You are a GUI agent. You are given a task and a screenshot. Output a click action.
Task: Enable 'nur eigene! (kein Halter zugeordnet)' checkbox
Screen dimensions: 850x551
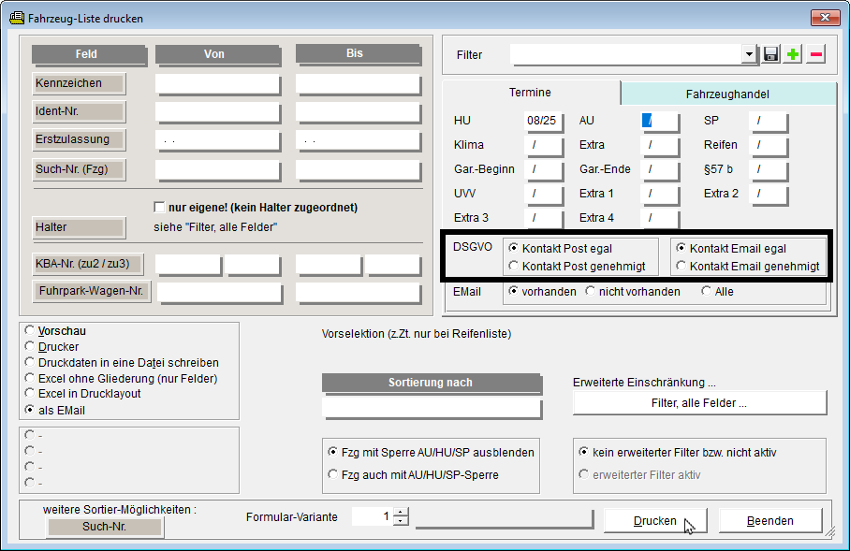click(x=159, y=208)
